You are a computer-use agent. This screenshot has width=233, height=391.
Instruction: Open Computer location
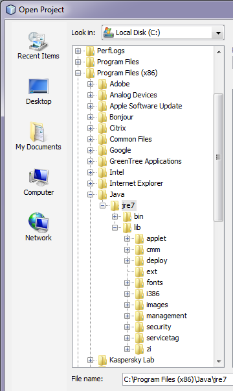(38, 183)
